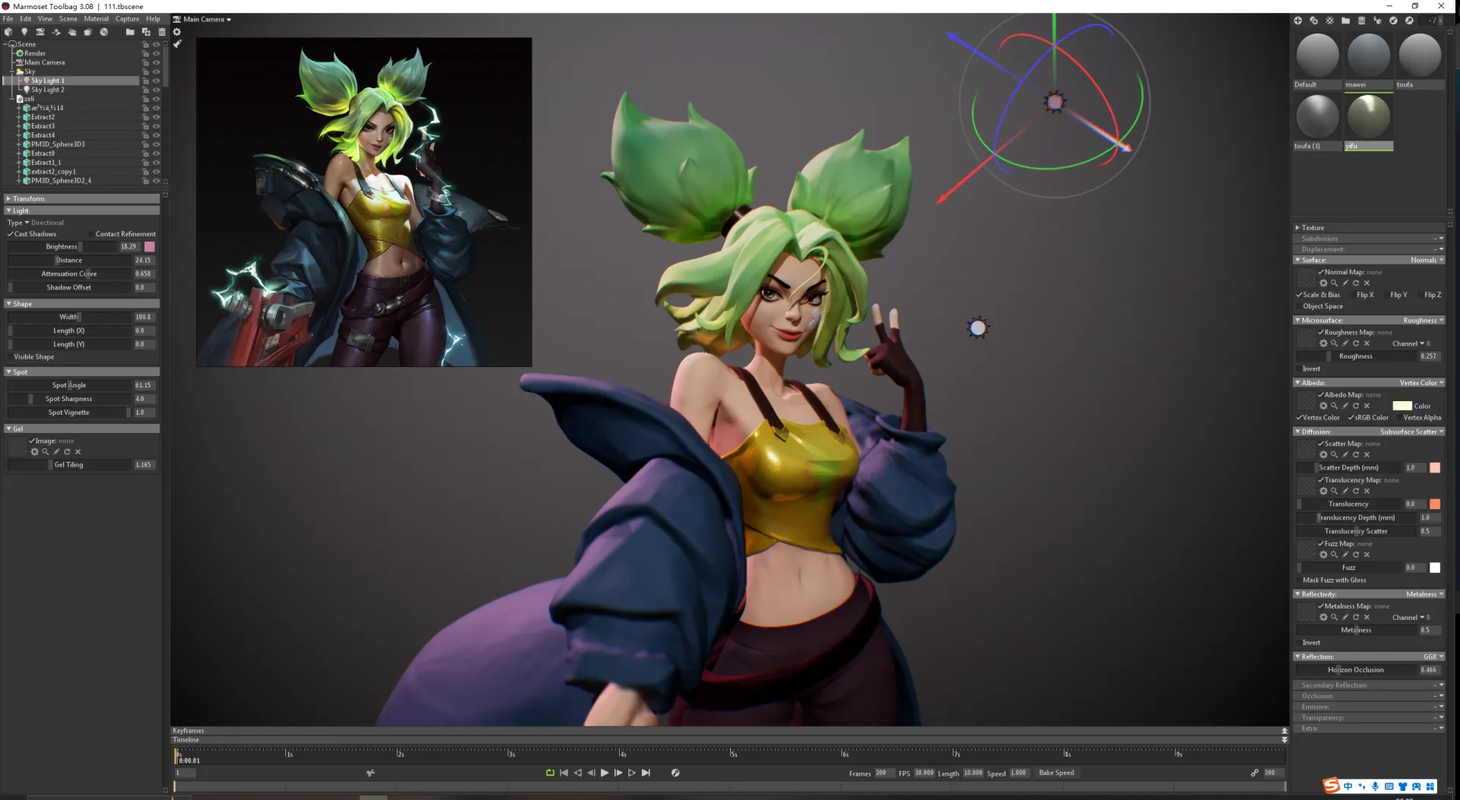Open the Diffusion Subsurface Scatter dropdown
Image resolution: width=1460 pixels, height=800 pixels.
point(1411,432)
